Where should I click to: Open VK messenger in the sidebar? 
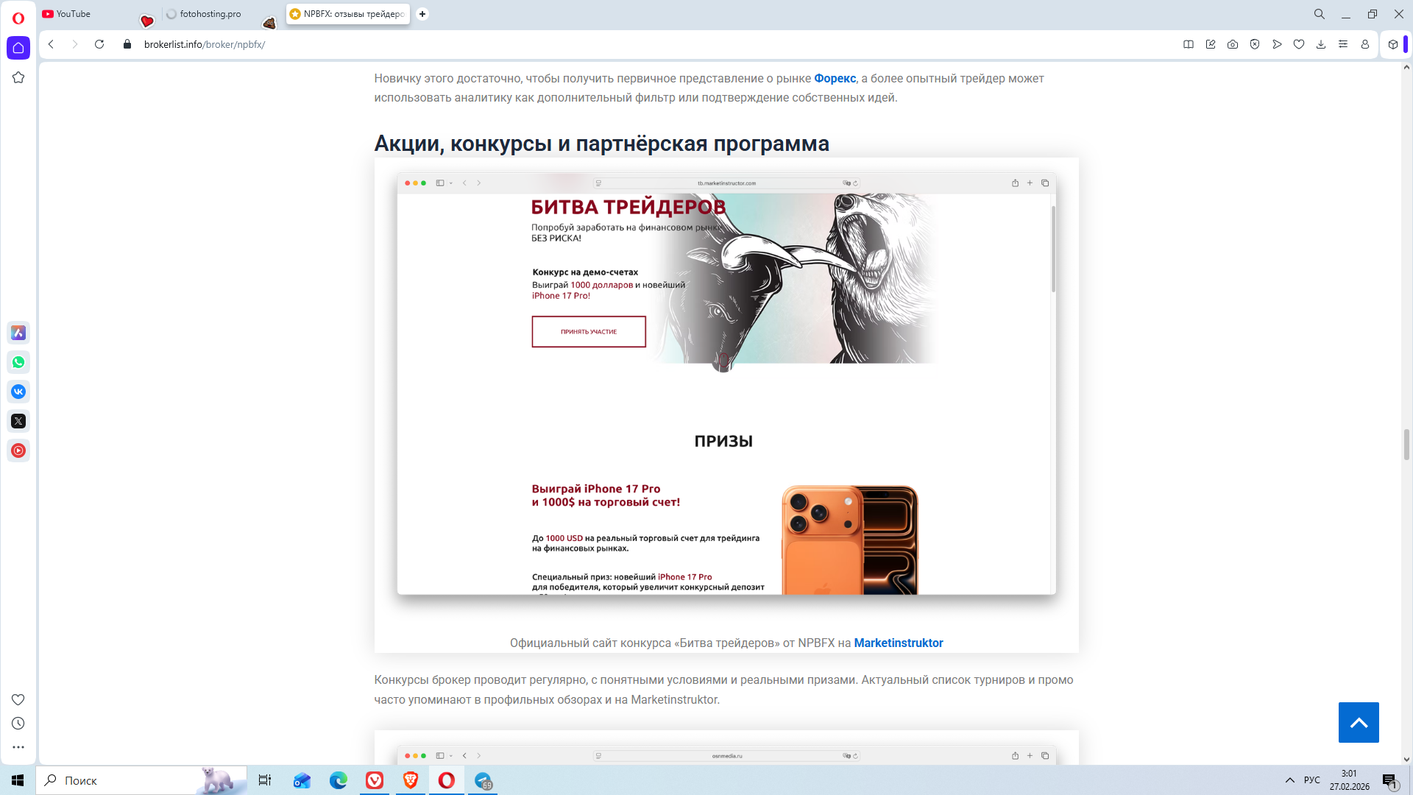tap(18, 392)
